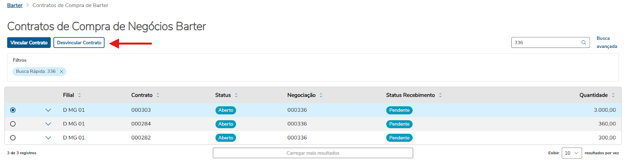Expand row details for contract 000282
The width and height of the screenshot is (624, 162).
pos(48,138)
